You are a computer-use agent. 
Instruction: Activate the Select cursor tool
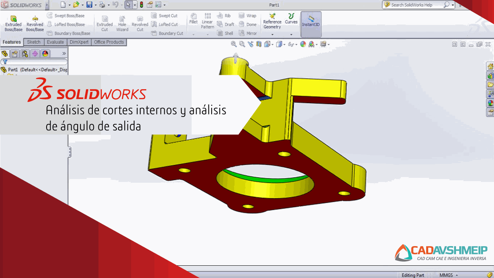tap(128, 5)
